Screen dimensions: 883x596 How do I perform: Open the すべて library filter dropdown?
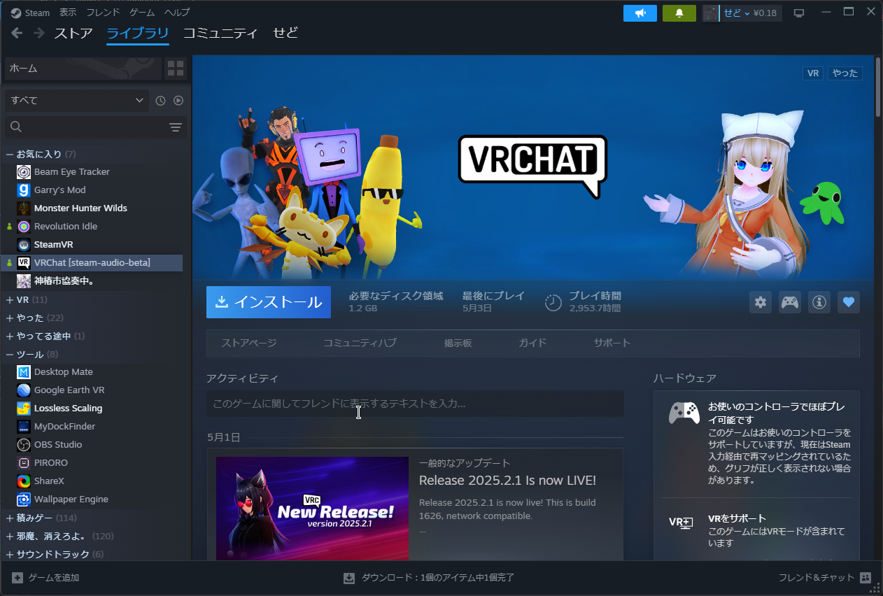click(77, 101)
